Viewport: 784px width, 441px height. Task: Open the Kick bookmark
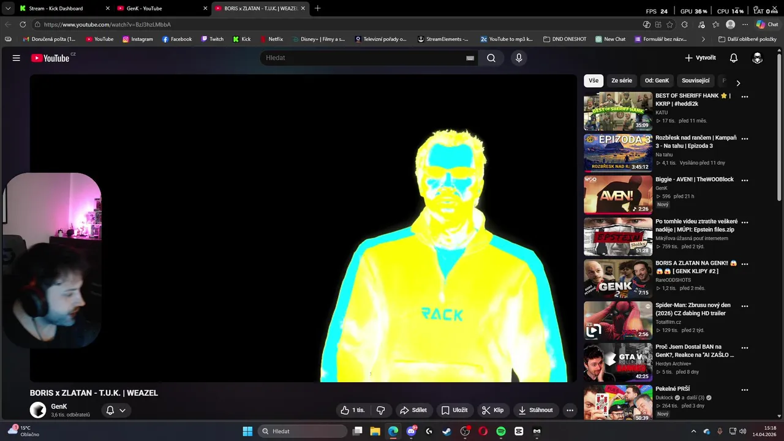[x=242, y=39]
